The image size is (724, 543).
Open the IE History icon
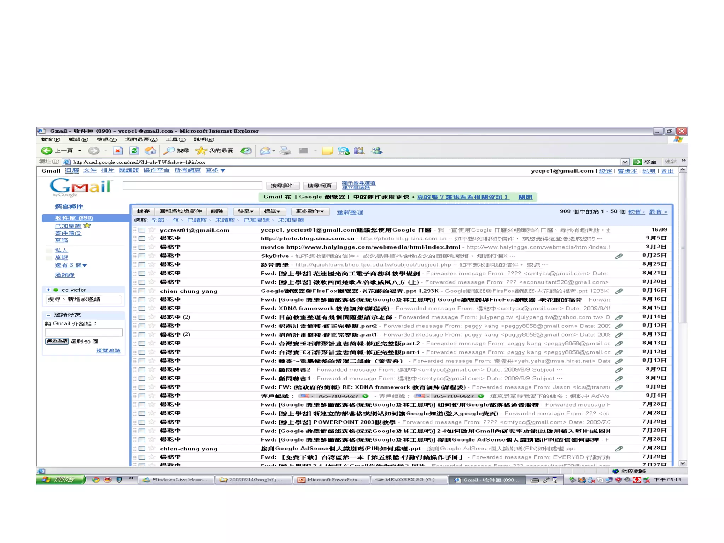tap(246, 151)
